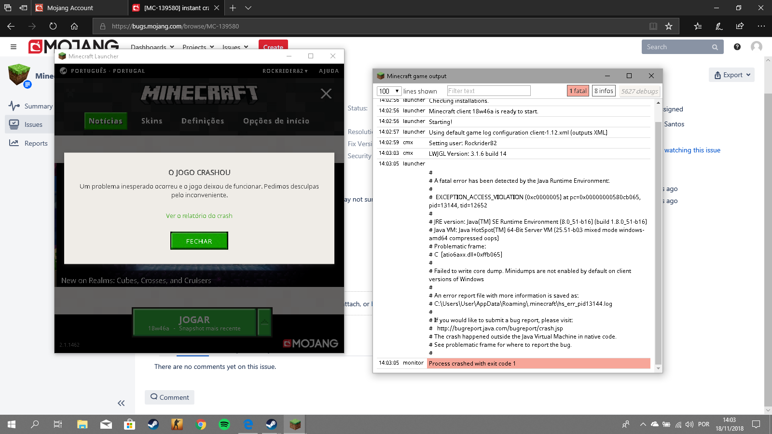Open version selector arrow beside JOGAR
Image resolution: width=772 pixels, height=434 pixels.
[265, 322]
